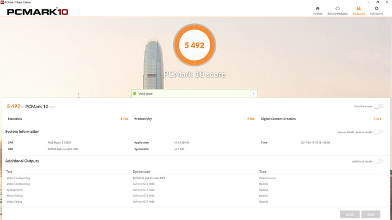Click the PCMark app icon in title bar
This screenshot has width=392, height=220.
click(x=2, y=2)
